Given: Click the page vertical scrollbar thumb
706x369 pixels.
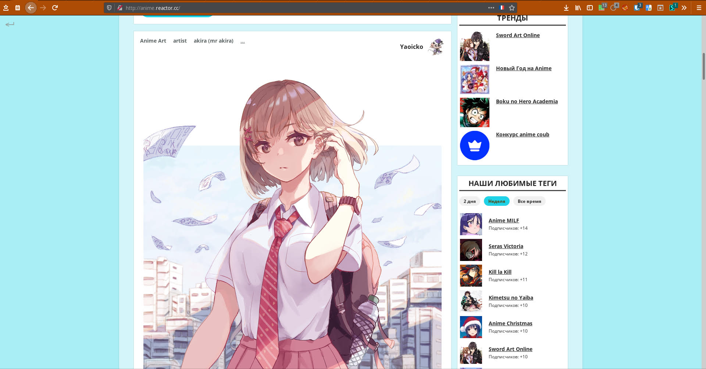Looking at the screenshot, I should 703,66.
